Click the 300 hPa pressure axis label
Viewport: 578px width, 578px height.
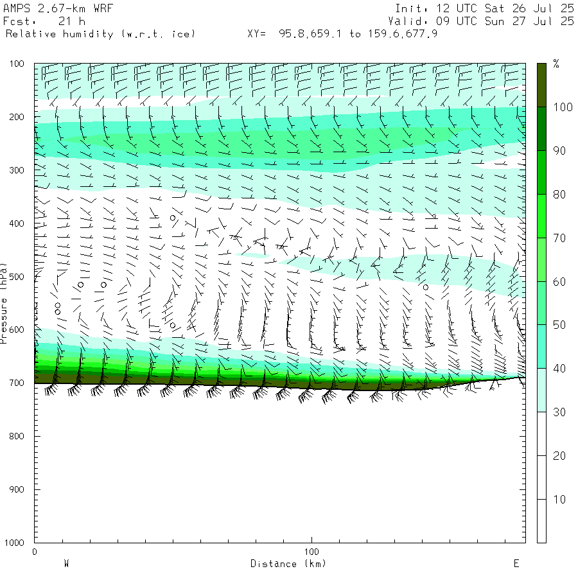(17, 170)
